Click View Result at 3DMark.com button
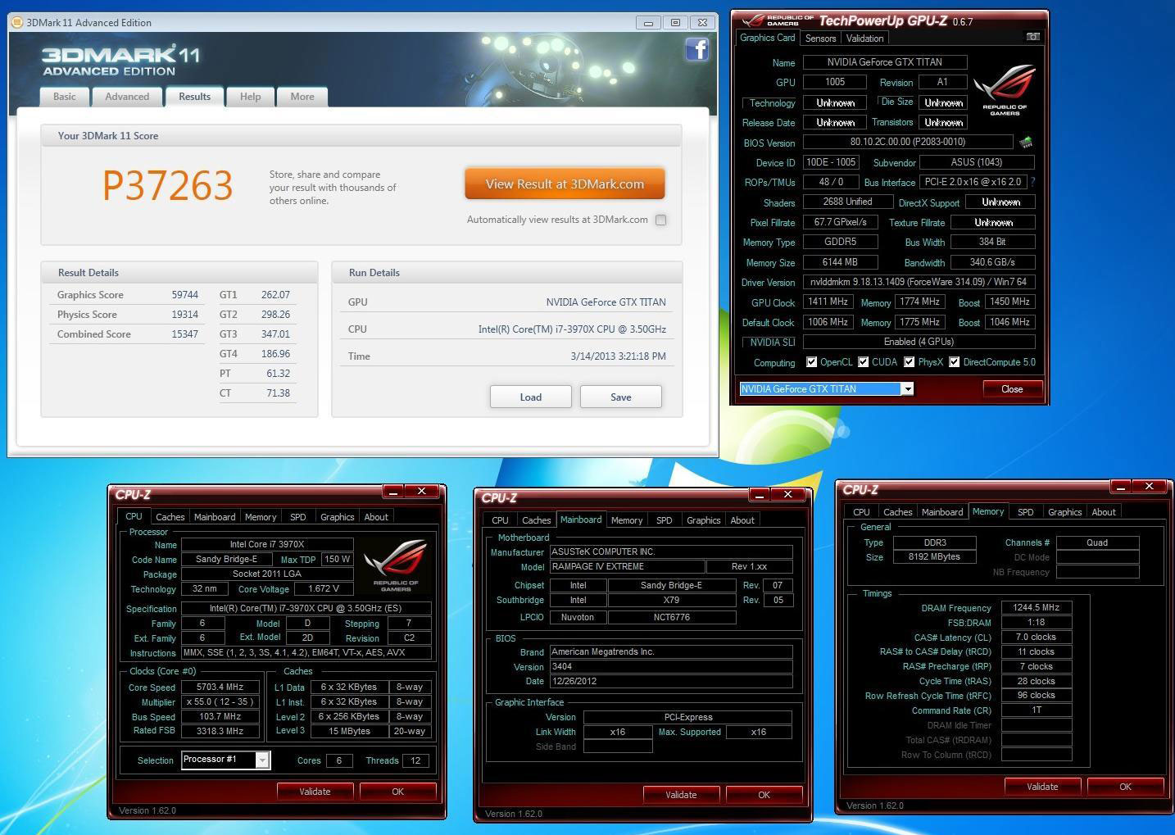The width and height of the screenshot is (1175, 835). click(565, 184)
